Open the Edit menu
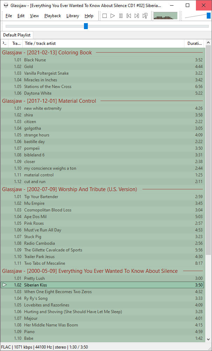 pyautogui.click(x=21, y=16)
